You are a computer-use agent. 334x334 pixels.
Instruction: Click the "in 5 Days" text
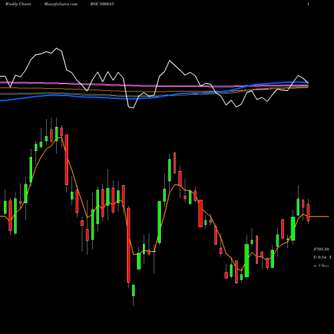(321, 266)
